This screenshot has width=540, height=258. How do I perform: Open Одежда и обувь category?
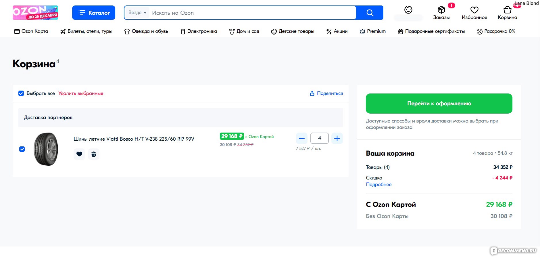tap(146, 31)
